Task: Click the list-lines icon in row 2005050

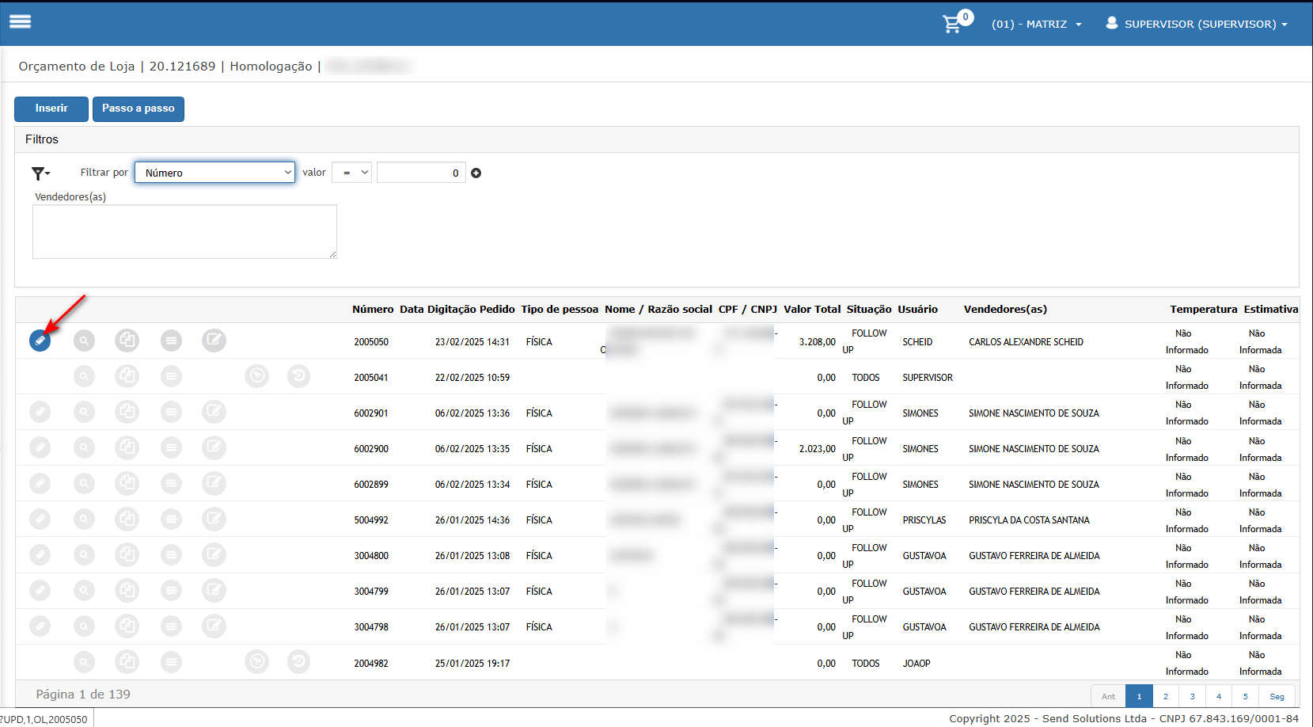Action: [171, 341]
